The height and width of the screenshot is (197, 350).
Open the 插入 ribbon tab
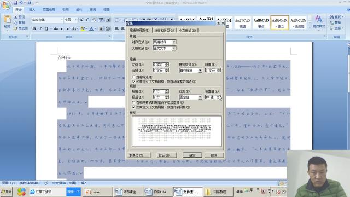tap(32, 10)
